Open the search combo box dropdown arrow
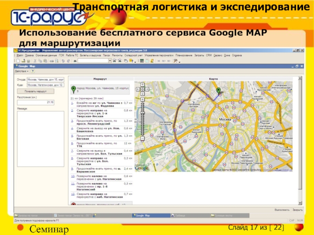 (x=110, y=61)
